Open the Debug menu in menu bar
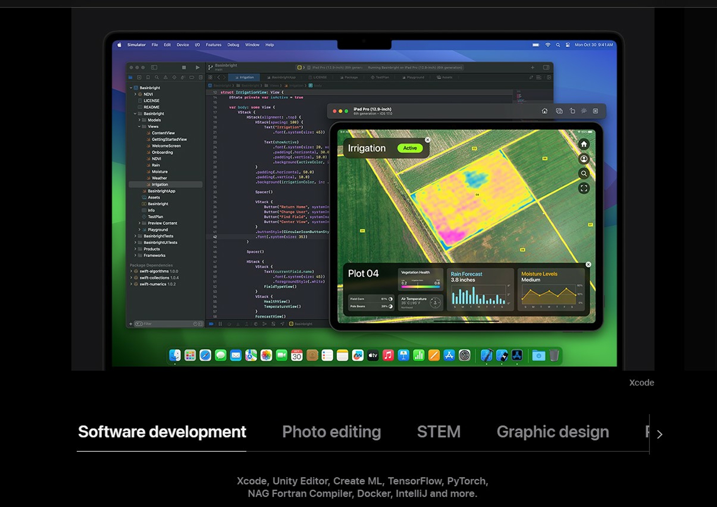Viewport: 717px width, 507px height. coord(233,45)
